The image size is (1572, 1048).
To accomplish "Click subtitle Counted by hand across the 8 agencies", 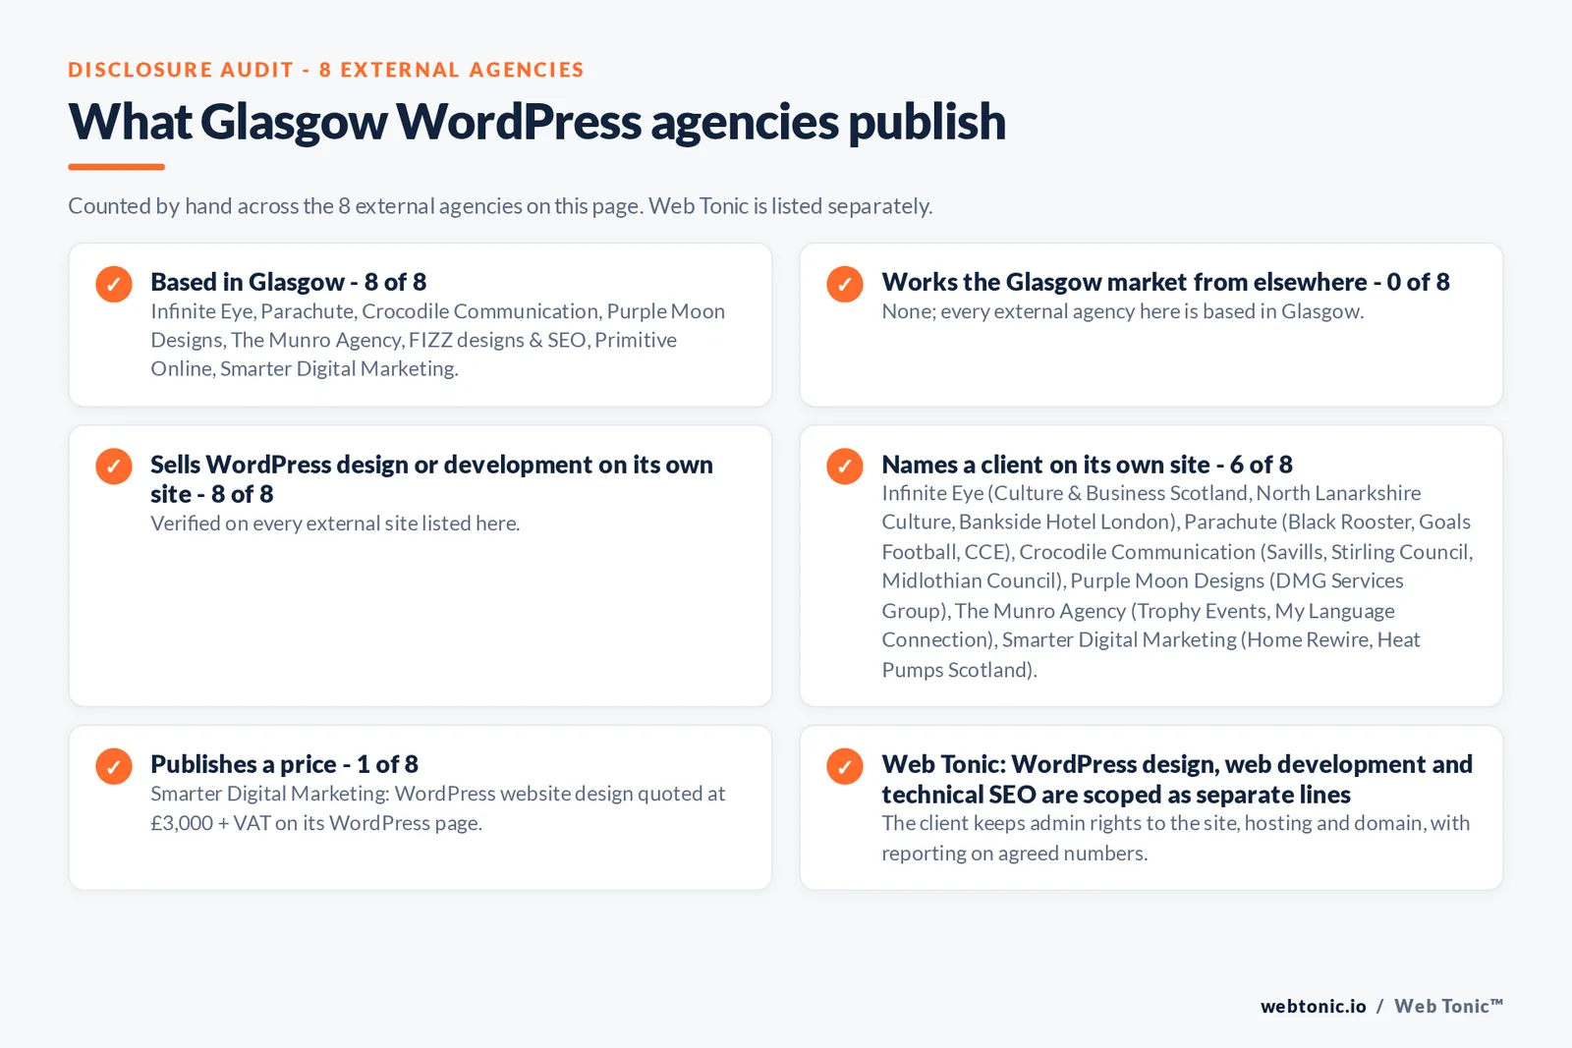I will pos(500,206).
